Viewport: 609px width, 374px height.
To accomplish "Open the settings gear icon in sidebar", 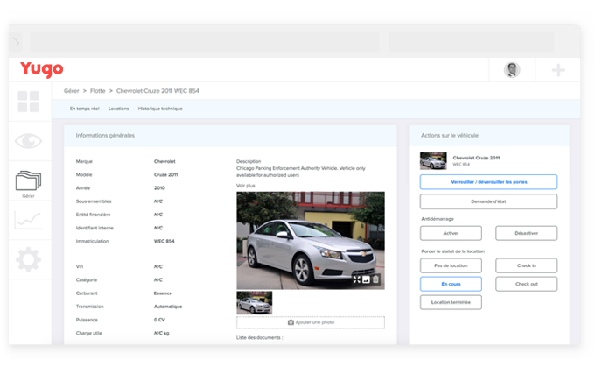I will click(28, 259).
